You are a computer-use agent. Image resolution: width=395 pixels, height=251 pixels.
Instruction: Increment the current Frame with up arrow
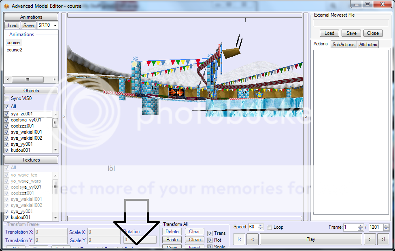361,226
